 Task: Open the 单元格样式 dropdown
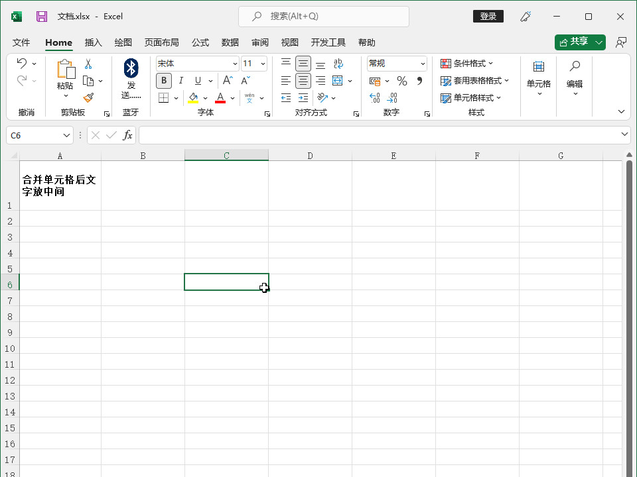point(471,98)
